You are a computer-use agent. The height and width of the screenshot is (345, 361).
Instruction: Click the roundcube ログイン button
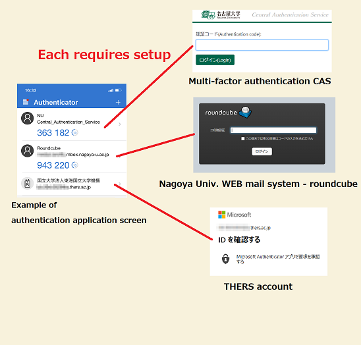click(x=262, y=151)
